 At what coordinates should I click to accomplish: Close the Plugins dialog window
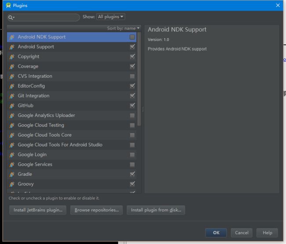click(278, 5)
